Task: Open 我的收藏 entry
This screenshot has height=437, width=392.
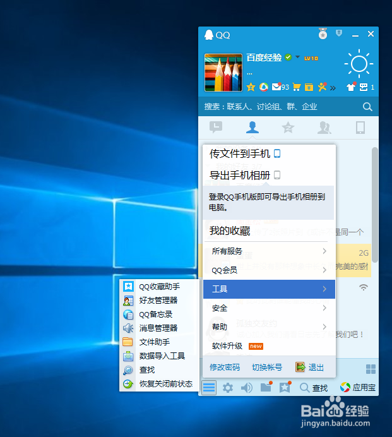Action: (x=230, y=230)
